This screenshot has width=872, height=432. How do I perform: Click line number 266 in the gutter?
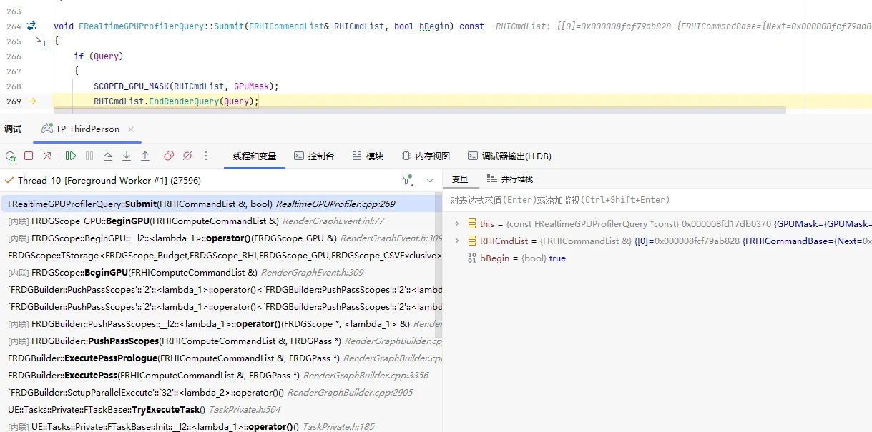click(x=14, y=56)
